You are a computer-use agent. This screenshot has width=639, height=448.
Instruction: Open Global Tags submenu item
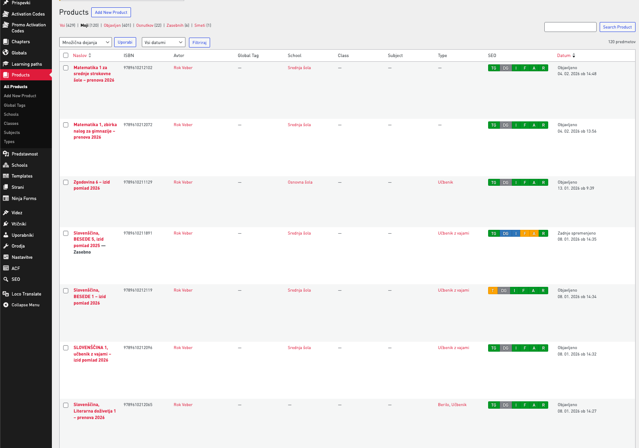[x=15, y=105]
